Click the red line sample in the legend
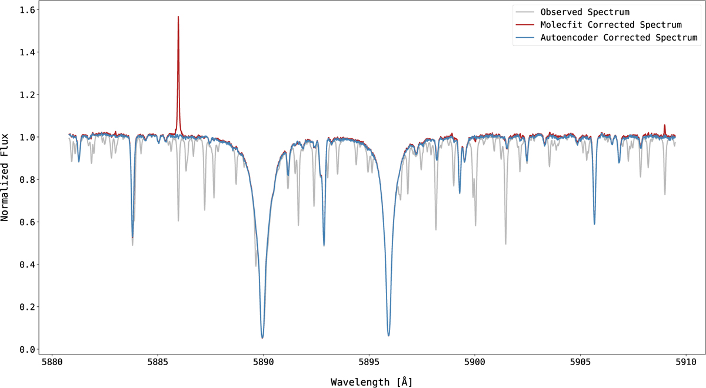The width and height of the screenshot is (706, 388). coord(525,25)
